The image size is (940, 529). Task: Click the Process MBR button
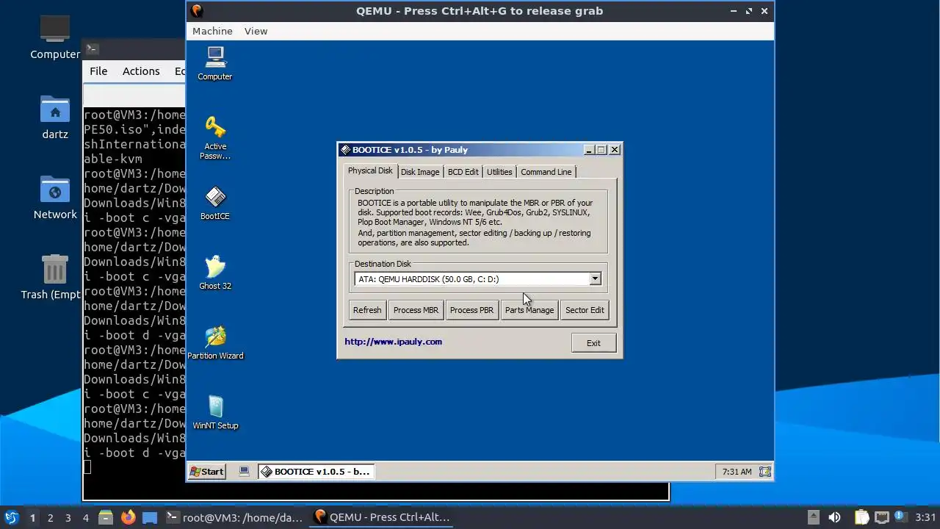(416, 310)
